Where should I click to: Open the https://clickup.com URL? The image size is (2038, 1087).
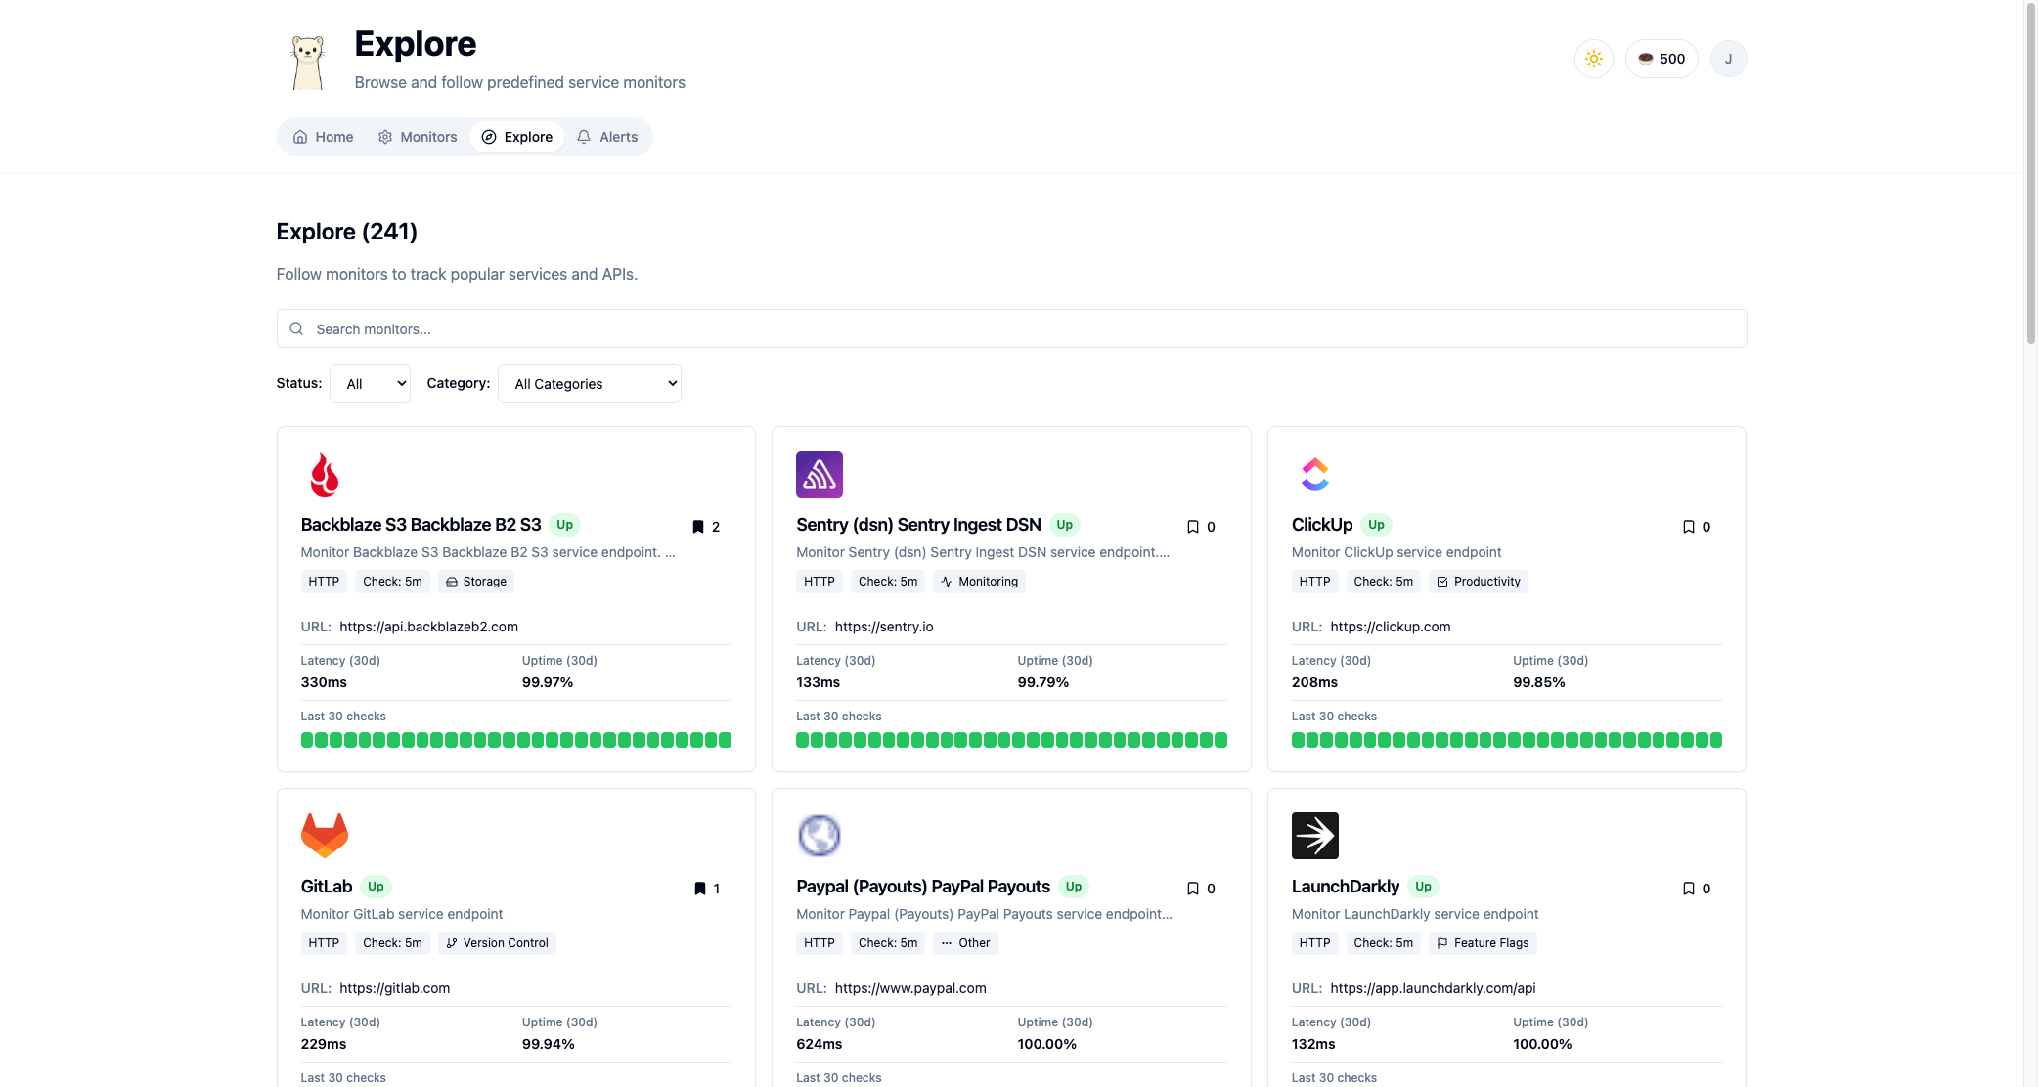(1391, 627)
